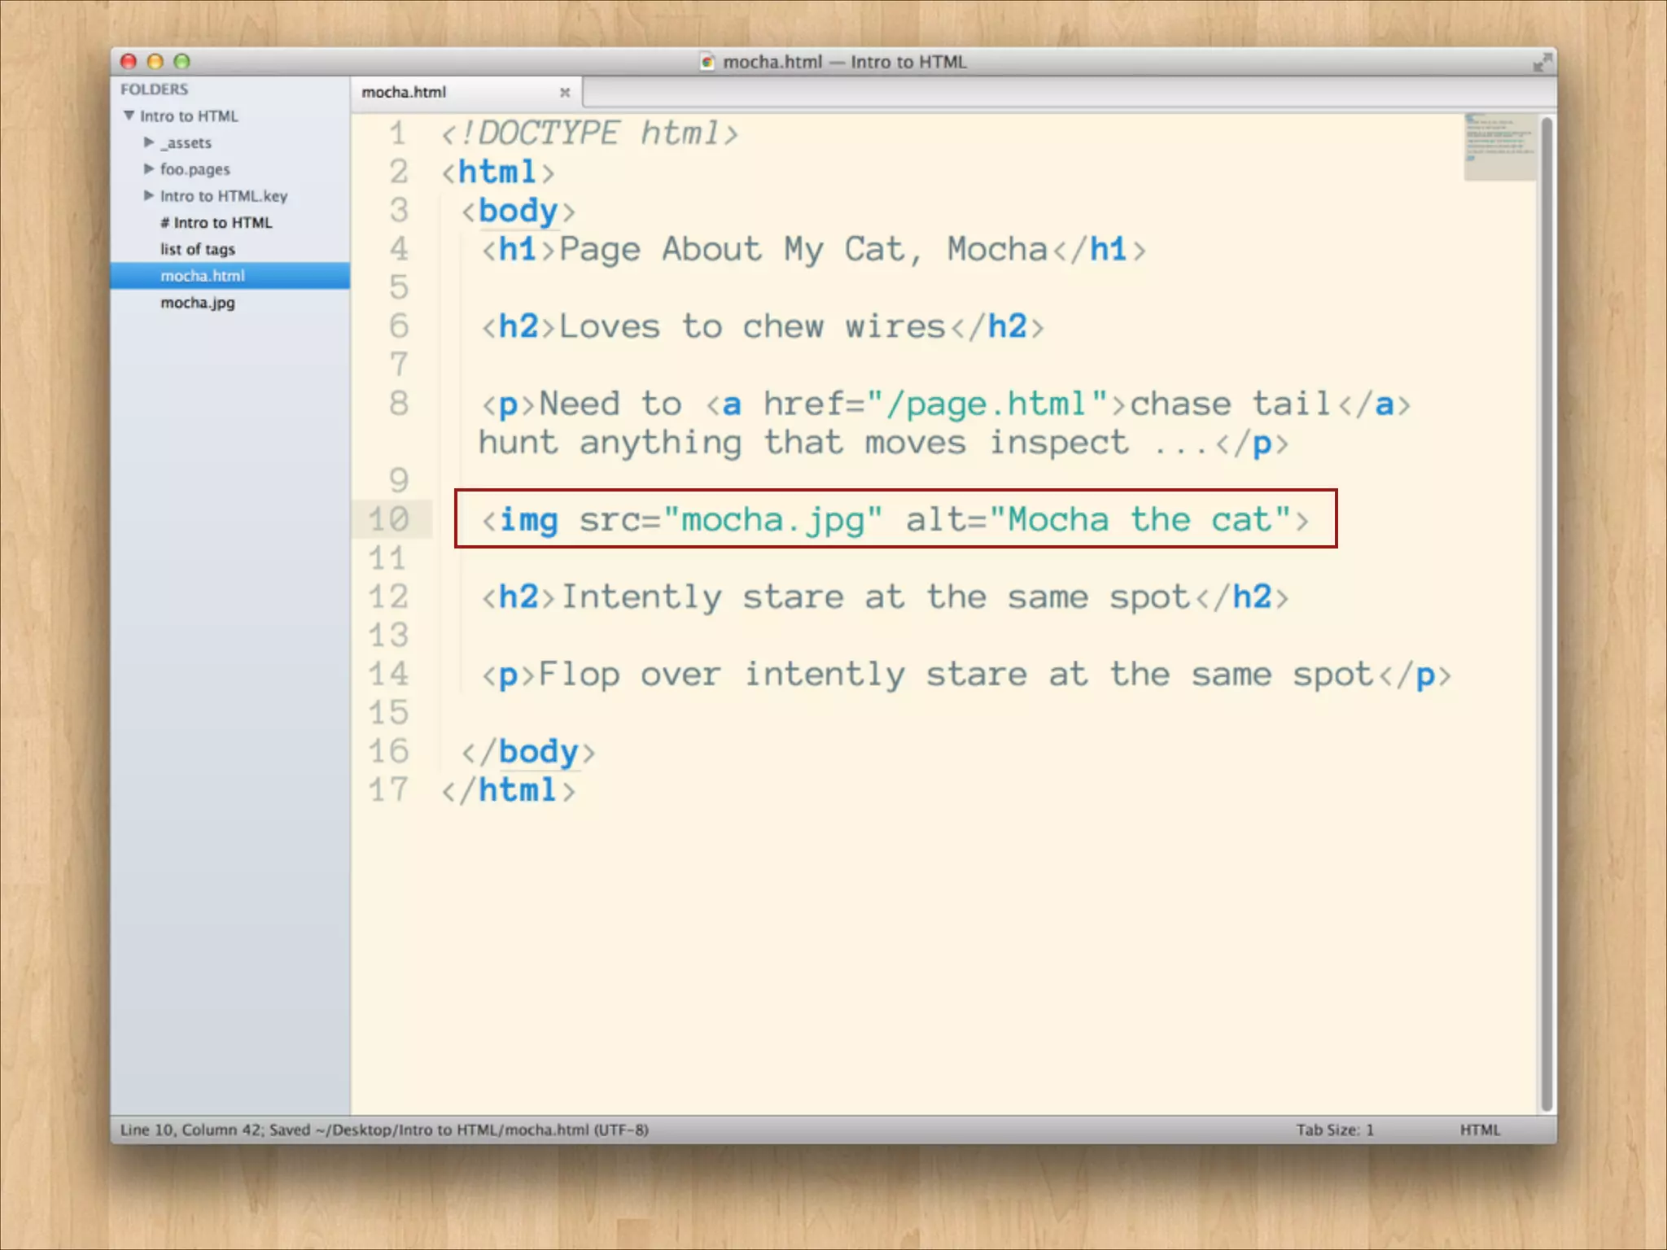Image resolution: width=1667 pixels, height=1250 pixels.
Task: Click the minimap code preview thumbnail
Action: 1499,146
